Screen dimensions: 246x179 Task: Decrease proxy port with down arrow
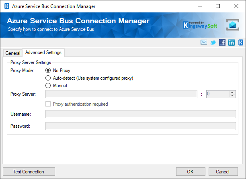pyautogui.click(x=232, y=96)
